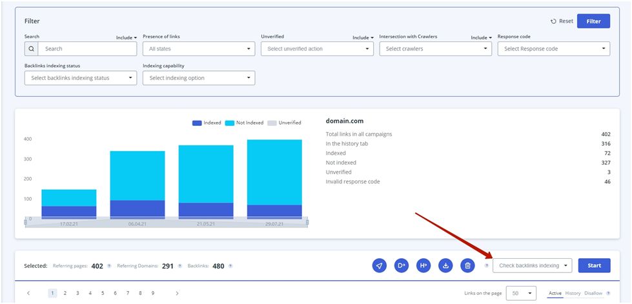Click the D+ move to disavow icon

tap(402, 265)
